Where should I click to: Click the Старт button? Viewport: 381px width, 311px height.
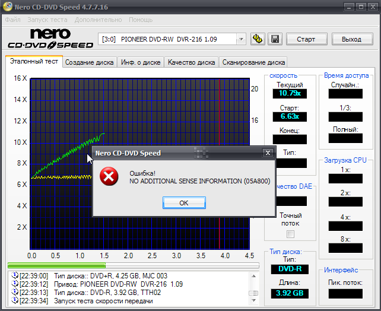pos(305,39)
